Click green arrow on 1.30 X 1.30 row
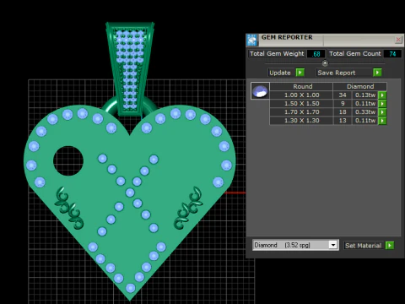The width and height of the screenshot is (405, 304). coord(382,121)
